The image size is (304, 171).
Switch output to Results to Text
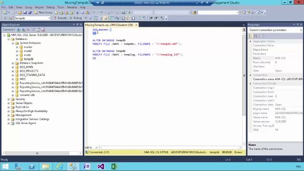(x=123, y=18)
